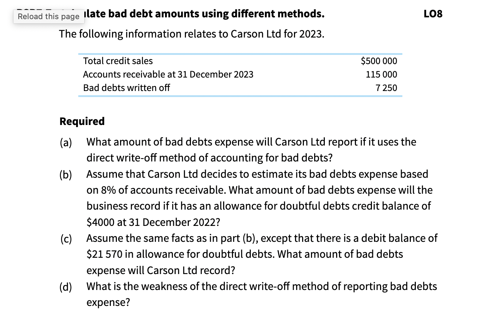This screenshot has width=481, height=313.
Task: Click part (c) label
Action: [66, 238]
